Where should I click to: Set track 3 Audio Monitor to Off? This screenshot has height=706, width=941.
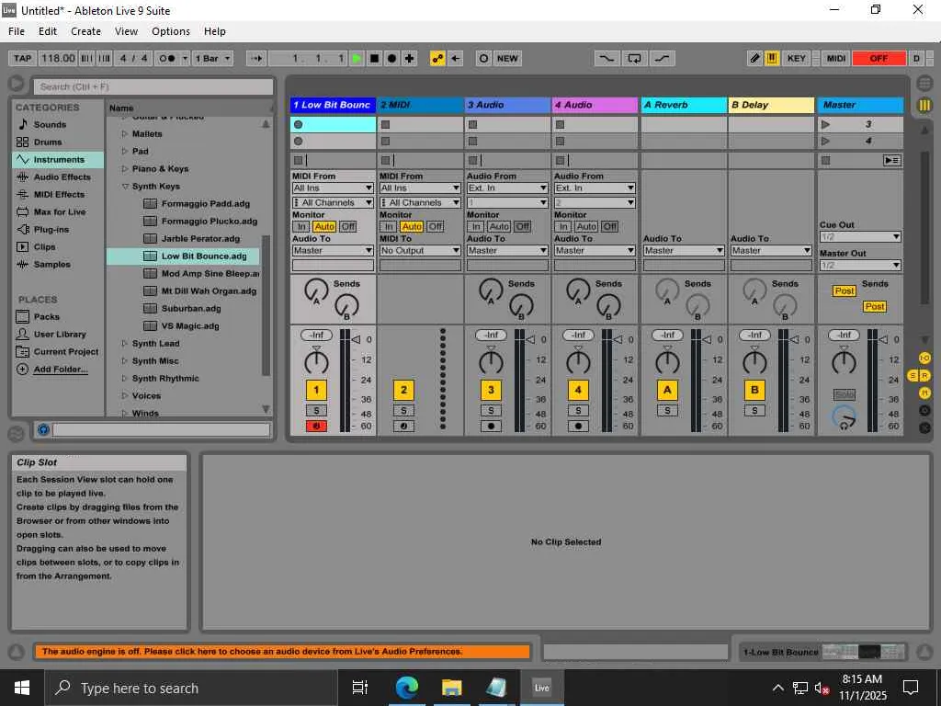(x=523, y=226)
